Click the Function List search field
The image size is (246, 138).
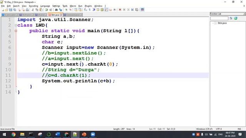coord(219,18)
